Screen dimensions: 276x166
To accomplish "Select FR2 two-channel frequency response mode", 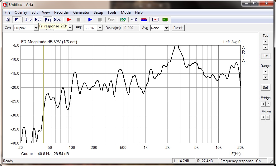I will [x=38, y=20].
